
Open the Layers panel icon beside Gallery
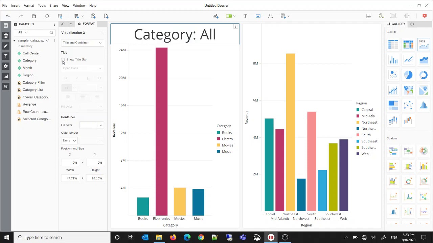click(x=412, y=24)
